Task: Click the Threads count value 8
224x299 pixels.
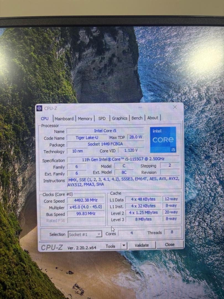Action: click(172, 232)
